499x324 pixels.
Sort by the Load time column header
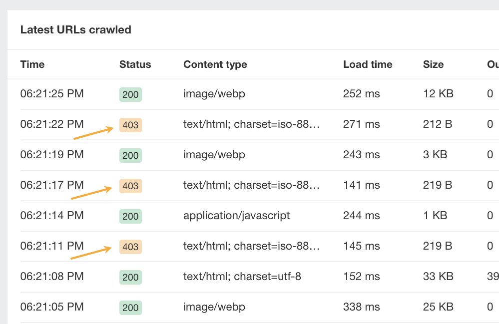pyautogui.click(x=368, y=64)
